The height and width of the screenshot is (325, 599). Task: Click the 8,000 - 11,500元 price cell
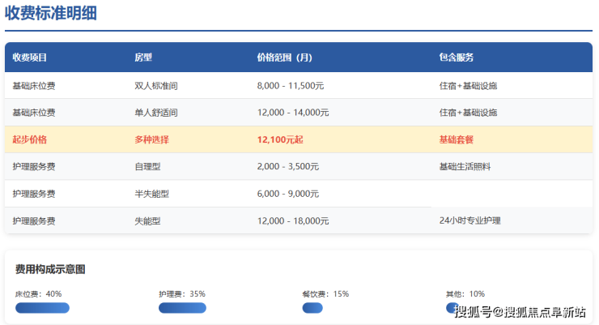(291, 86)
